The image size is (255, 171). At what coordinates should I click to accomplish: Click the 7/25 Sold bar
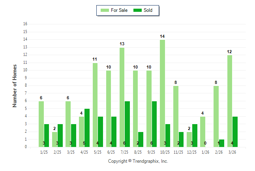(127, 124)
